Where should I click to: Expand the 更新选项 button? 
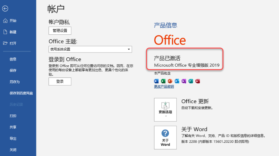pos(165,110)
